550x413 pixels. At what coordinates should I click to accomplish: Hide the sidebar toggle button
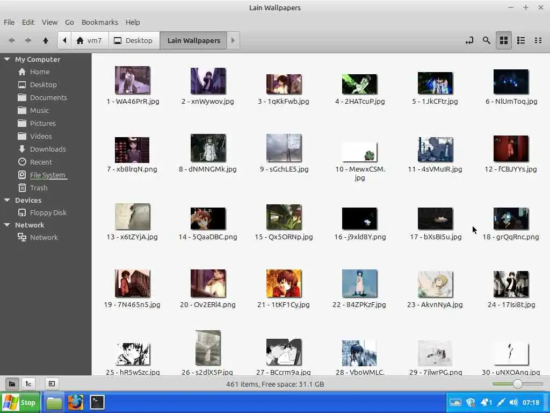point(52,384)
